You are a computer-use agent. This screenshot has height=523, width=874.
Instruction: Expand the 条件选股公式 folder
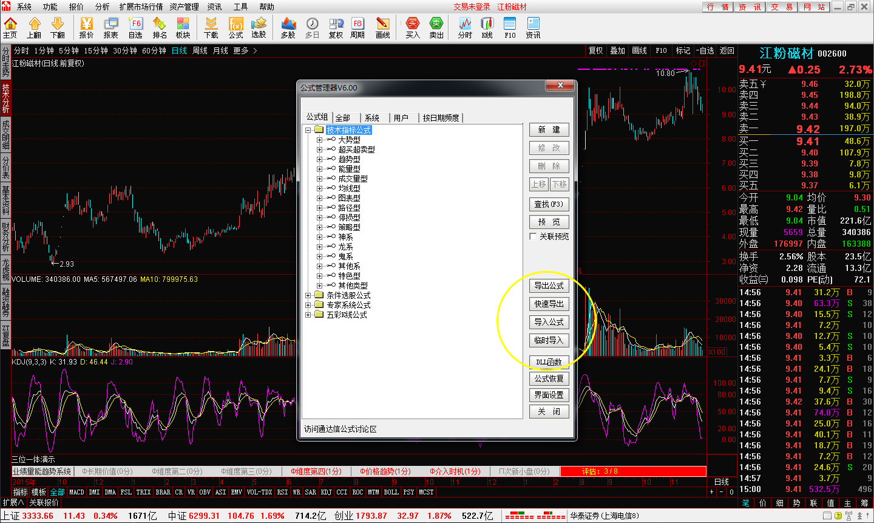pos(308,295)
